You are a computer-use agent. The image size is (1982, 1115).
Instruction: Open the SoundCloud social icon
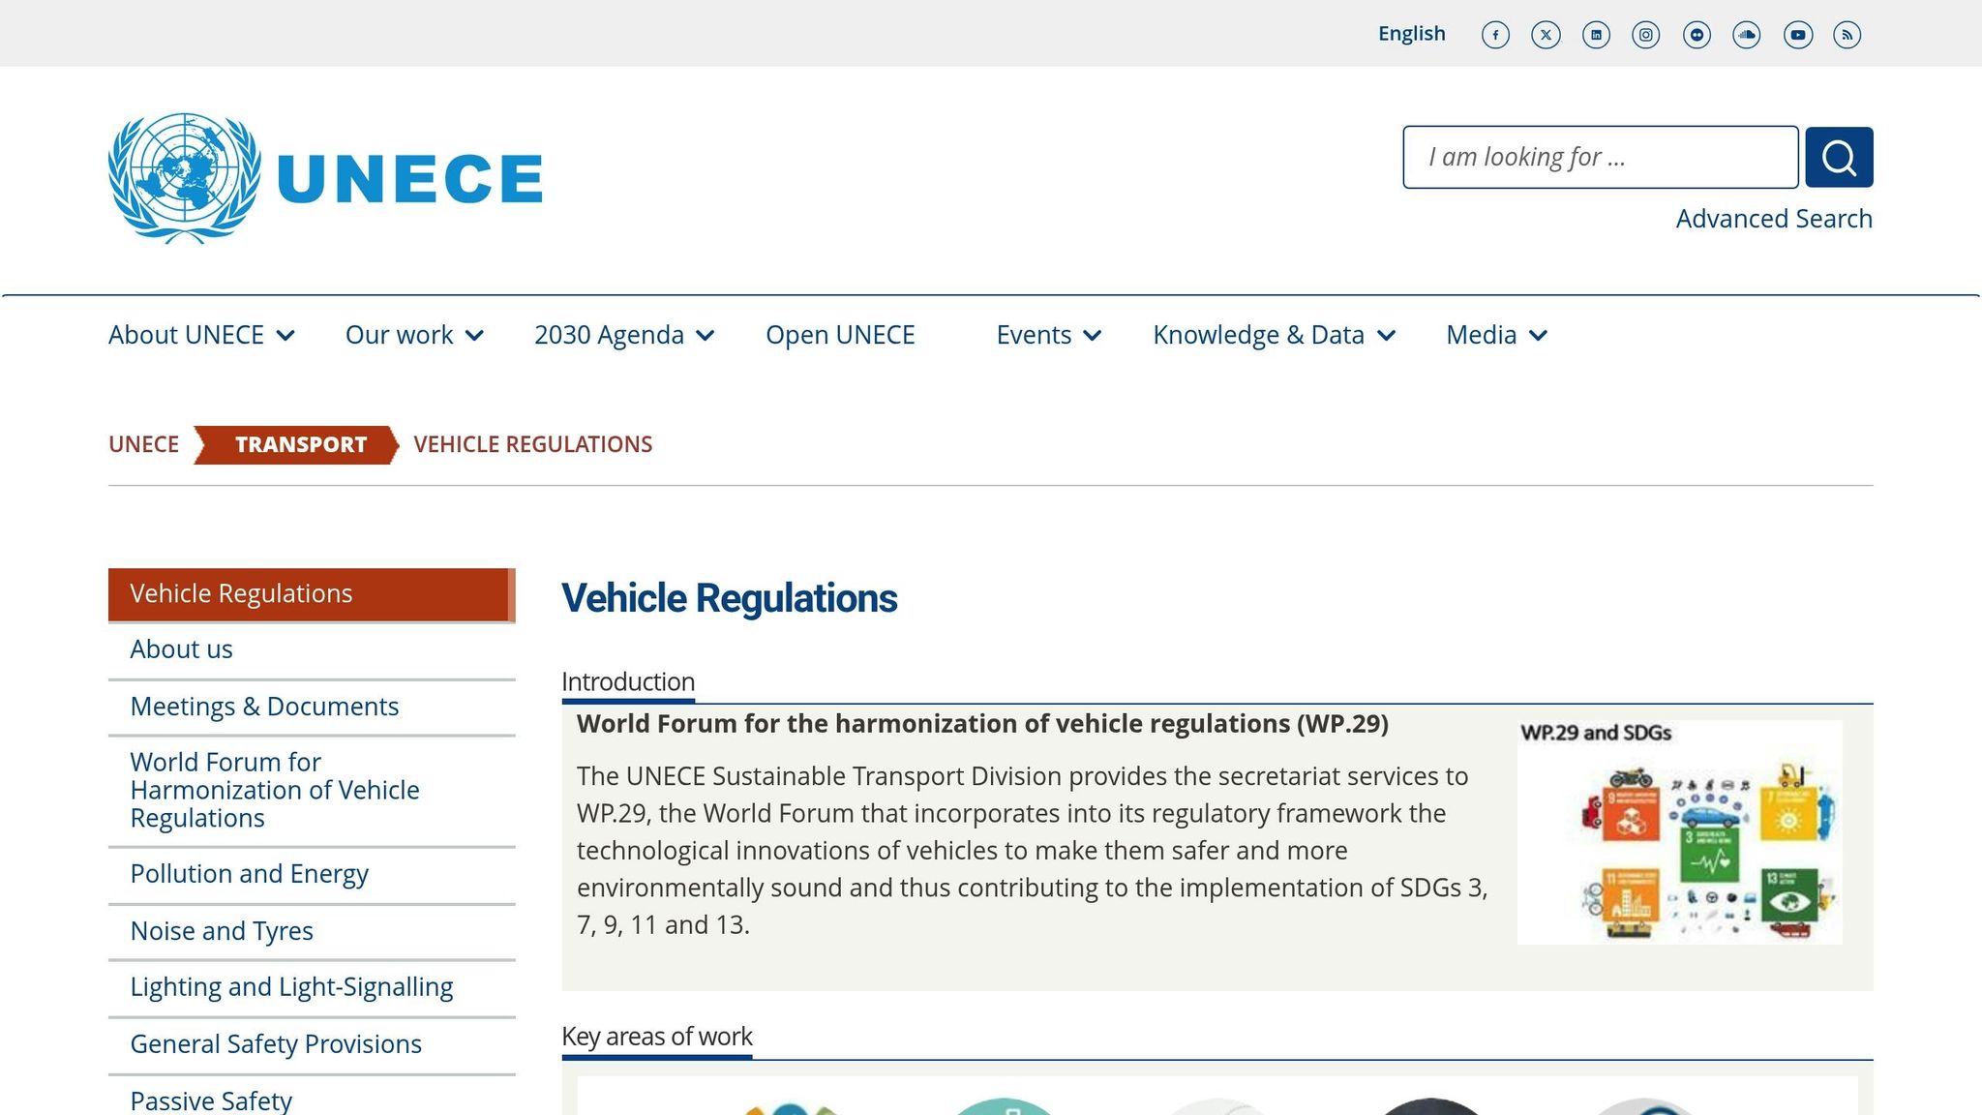point(1747,35)
